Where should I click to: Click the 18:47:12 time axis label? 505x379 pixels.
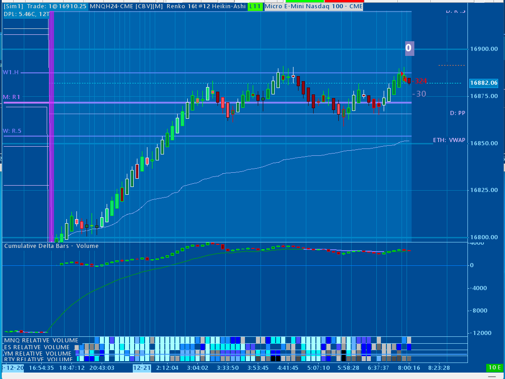(72, 368)
